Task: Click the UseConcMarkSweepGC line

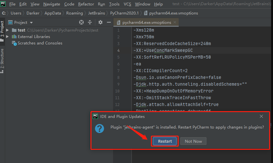Action: [x=163, y=50]
